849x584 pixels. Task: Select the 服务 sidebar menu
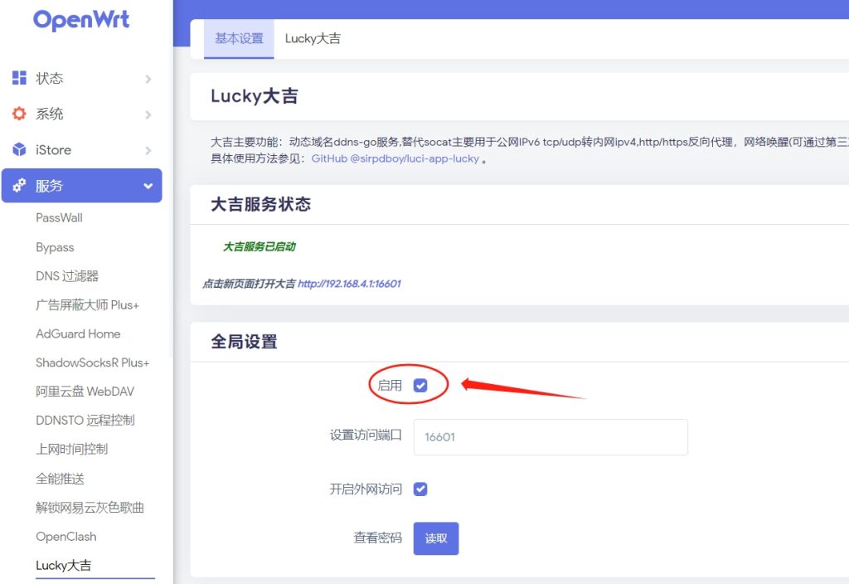click(82, 186)
